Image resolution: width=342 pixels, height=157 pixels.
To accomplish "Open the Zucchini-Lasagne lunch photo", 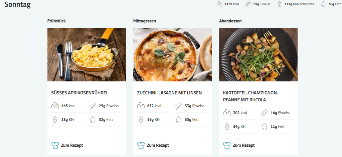I will click(172, 55).
